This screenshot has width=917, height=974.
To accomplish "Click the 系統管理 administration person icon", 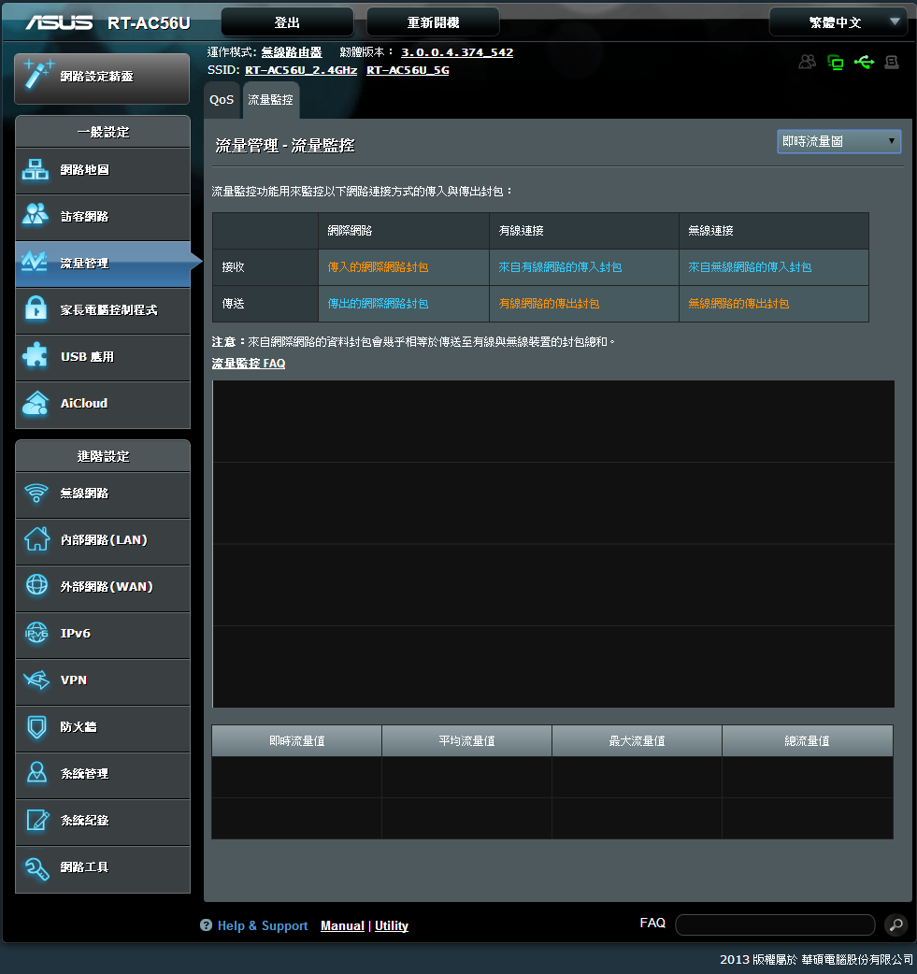I will click(36, 773).
